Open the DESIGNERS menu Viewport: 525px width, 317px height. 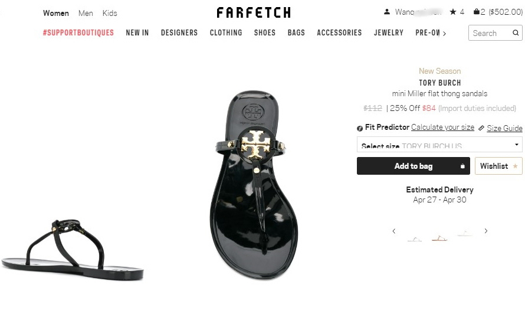[x=179, y=33]
